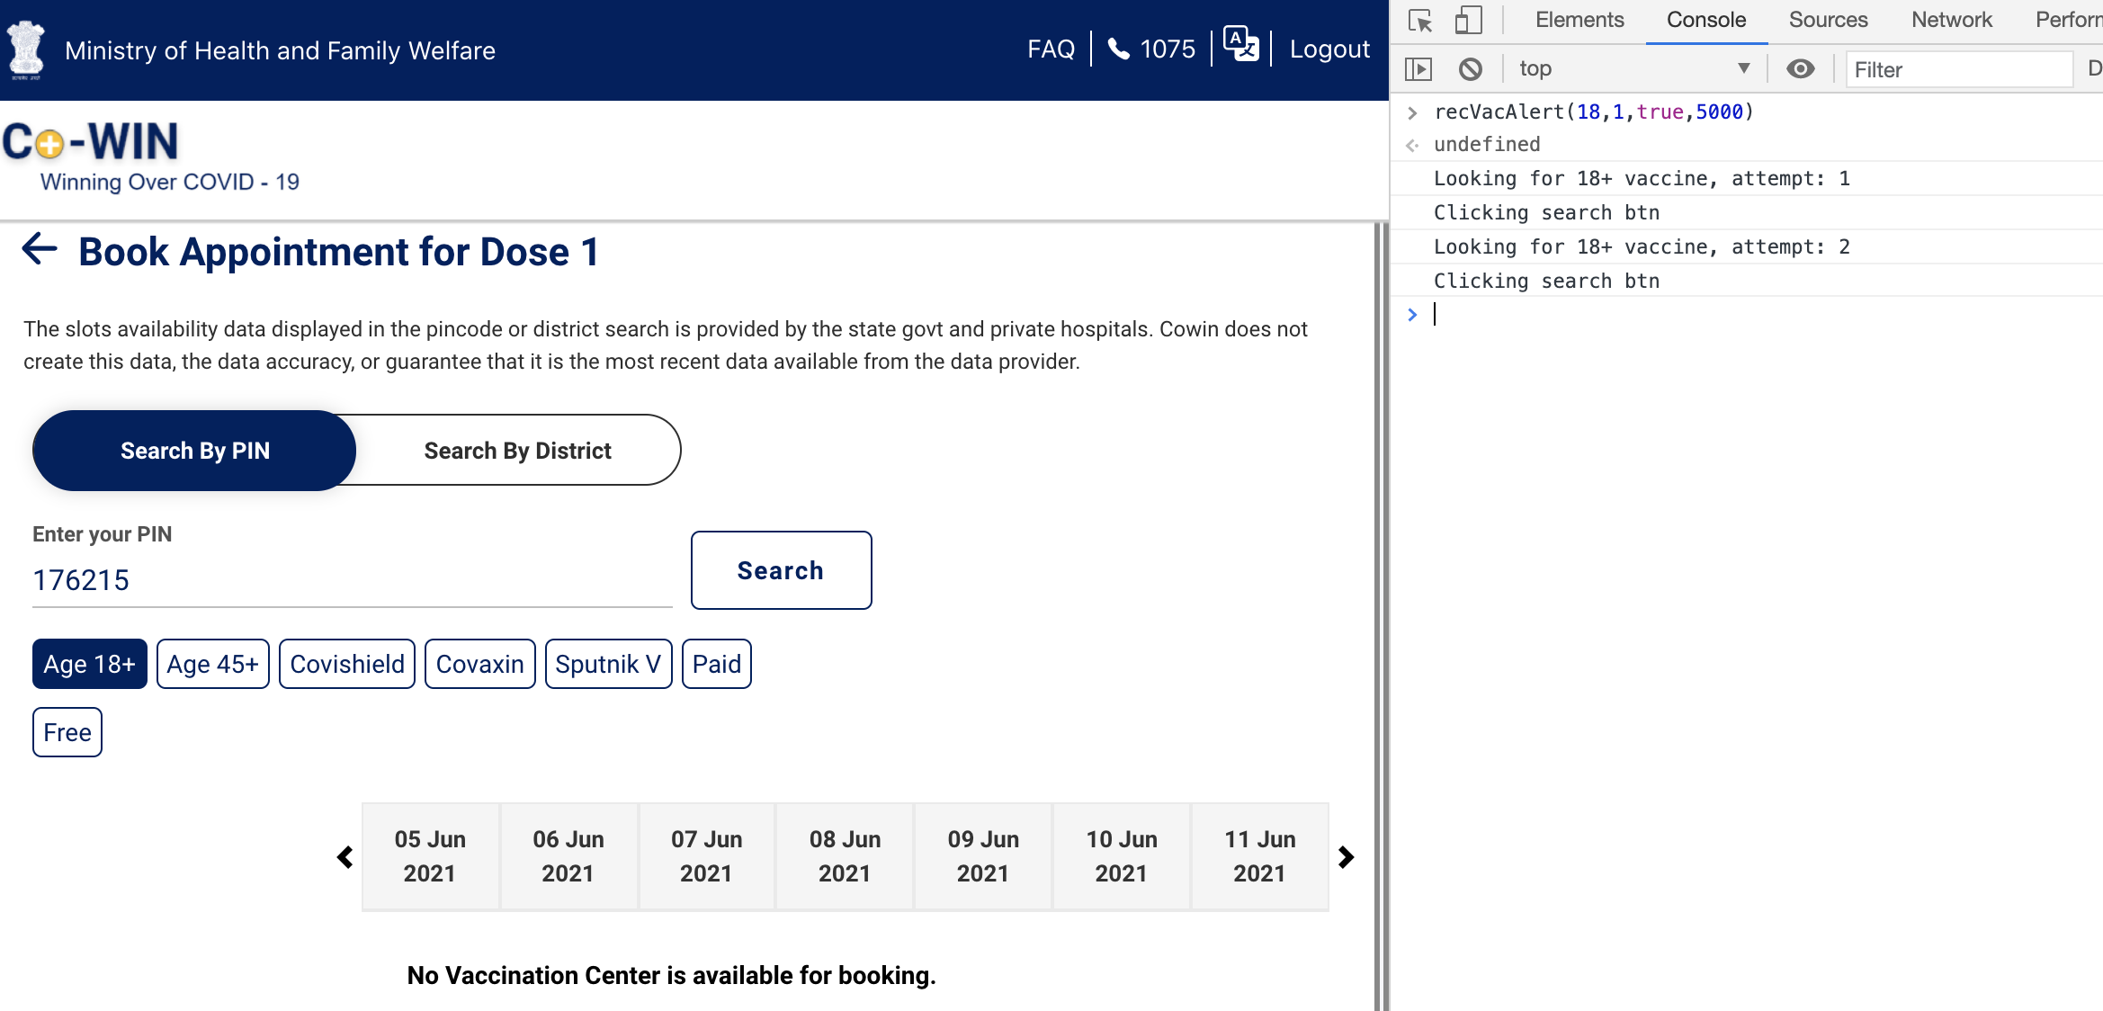Click inside the PIN entry field
Viewport: 2103px width, 1011px height.
point(351,580)
